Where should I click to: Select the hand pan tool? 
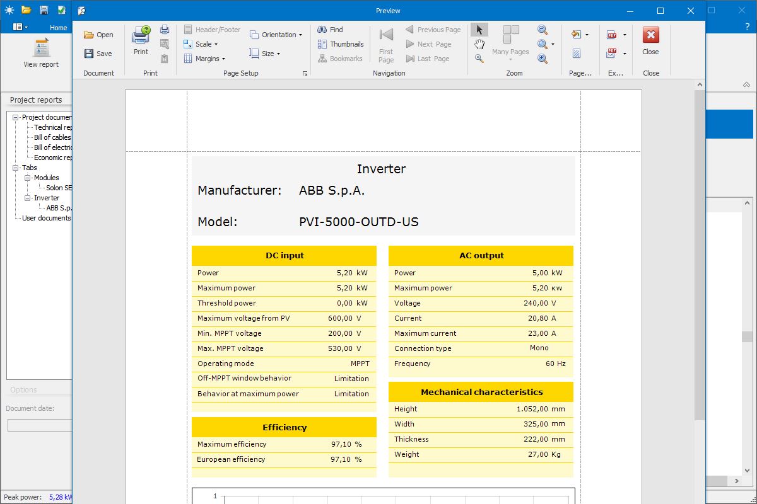point(479,44)
